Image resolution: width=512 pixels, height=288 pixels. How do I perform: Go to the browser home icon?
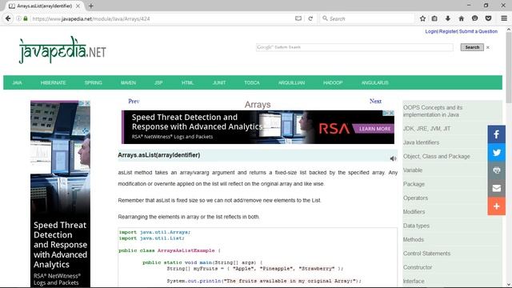click(461, 18)
